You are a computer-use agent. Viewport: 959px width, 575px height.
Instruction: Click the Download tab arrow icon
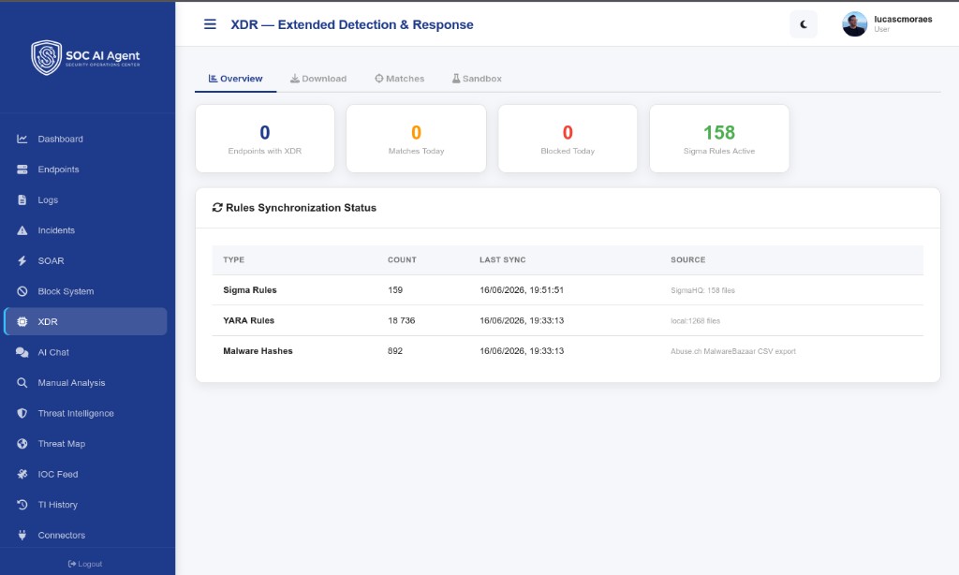[x=295, y=79]
